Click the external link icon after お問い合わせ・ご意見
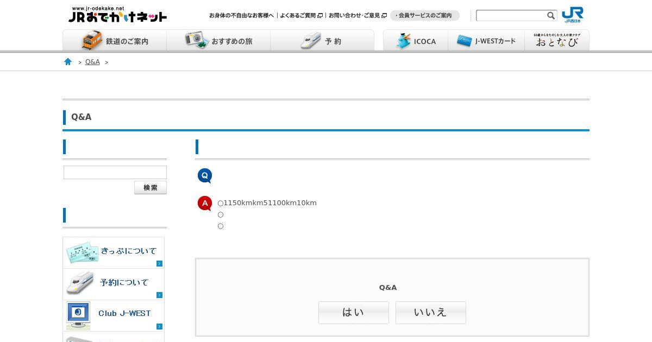The image size is (652, 342). click(384, 16)
